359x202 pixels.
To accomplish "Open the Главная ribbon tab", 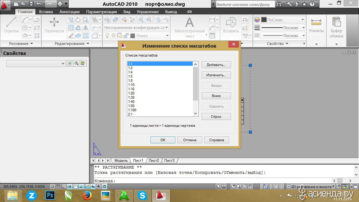I will pos(25,12).
